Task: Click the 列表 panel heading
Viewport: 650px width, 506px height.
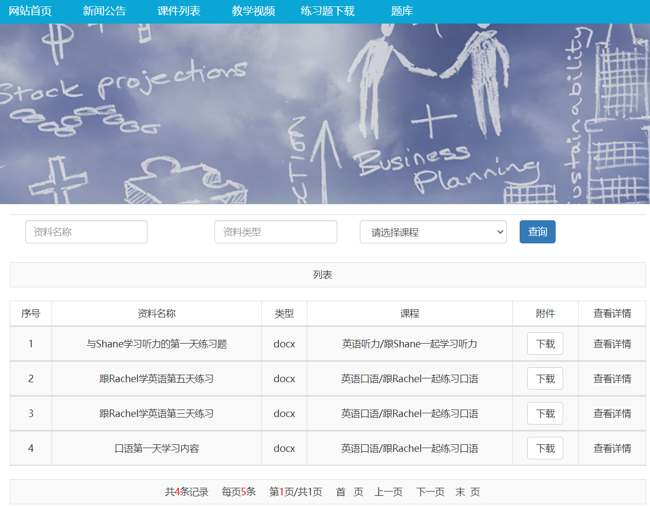Action: coord(328,275)
